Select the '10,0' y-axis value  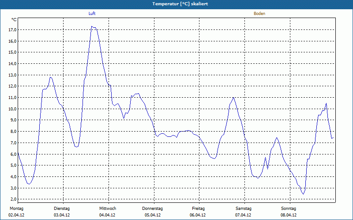click(12, 109)
